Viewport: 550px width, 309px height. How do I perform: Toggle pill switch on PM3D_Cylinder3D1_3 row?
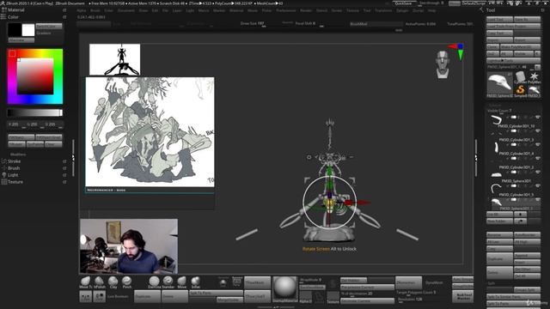tap(514, 131)
